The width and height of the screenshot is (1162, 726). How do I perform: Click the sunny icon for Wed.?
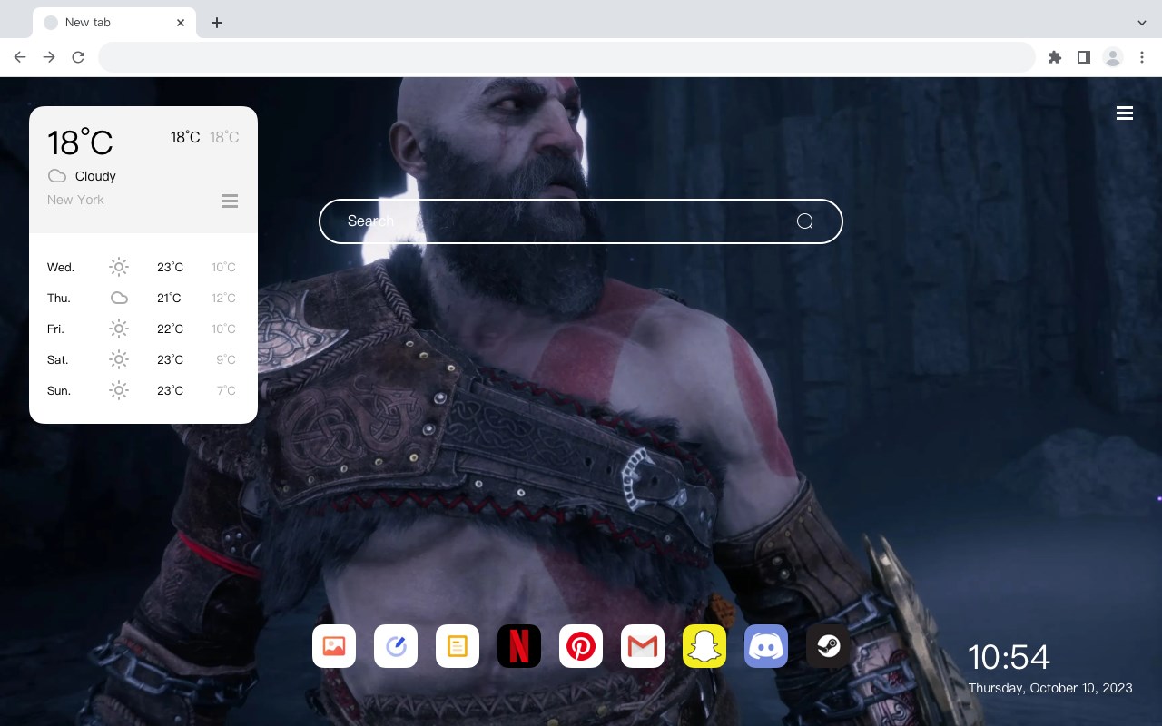(x=119, y=267)
